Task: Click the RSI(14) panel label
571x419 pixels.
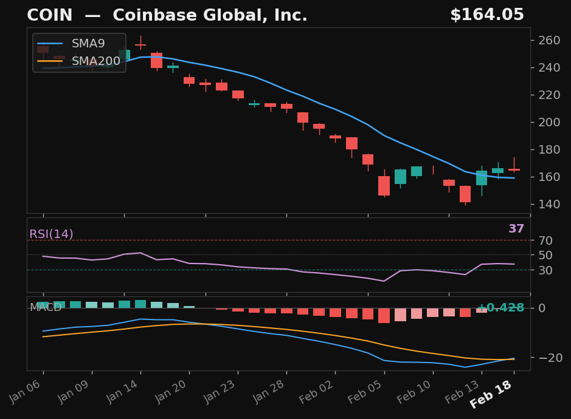Action: (51, 234)
